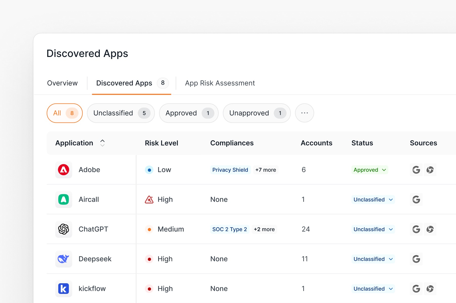This screenshot has width=456, height=303.
Task: Click the Discovered Apps page heading
Action: point(87,54)
